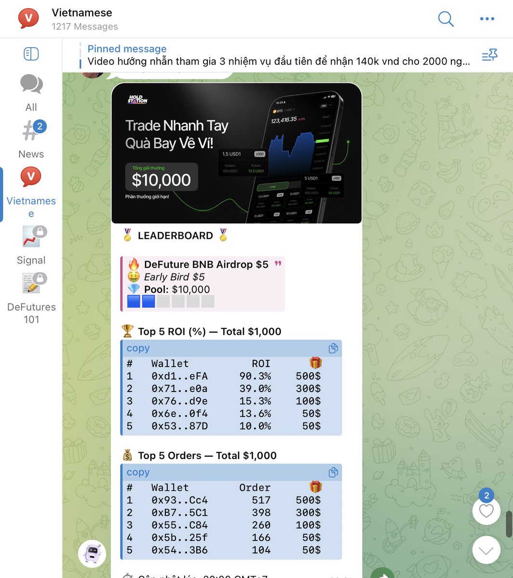
Task: Click copy label of ROI code block
Action: [x=138, y=348]
